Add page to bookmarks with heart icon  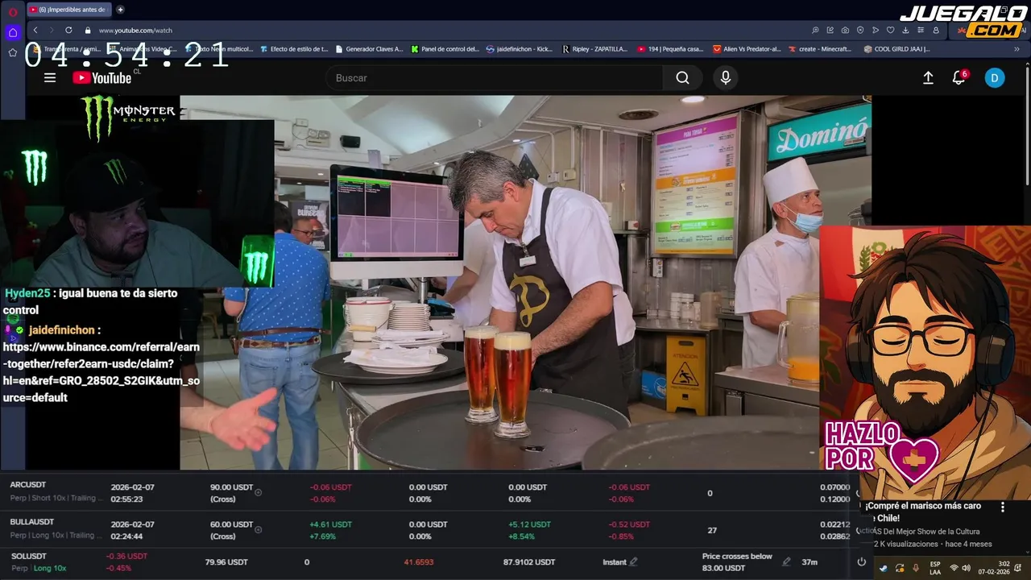coord(890,30)
